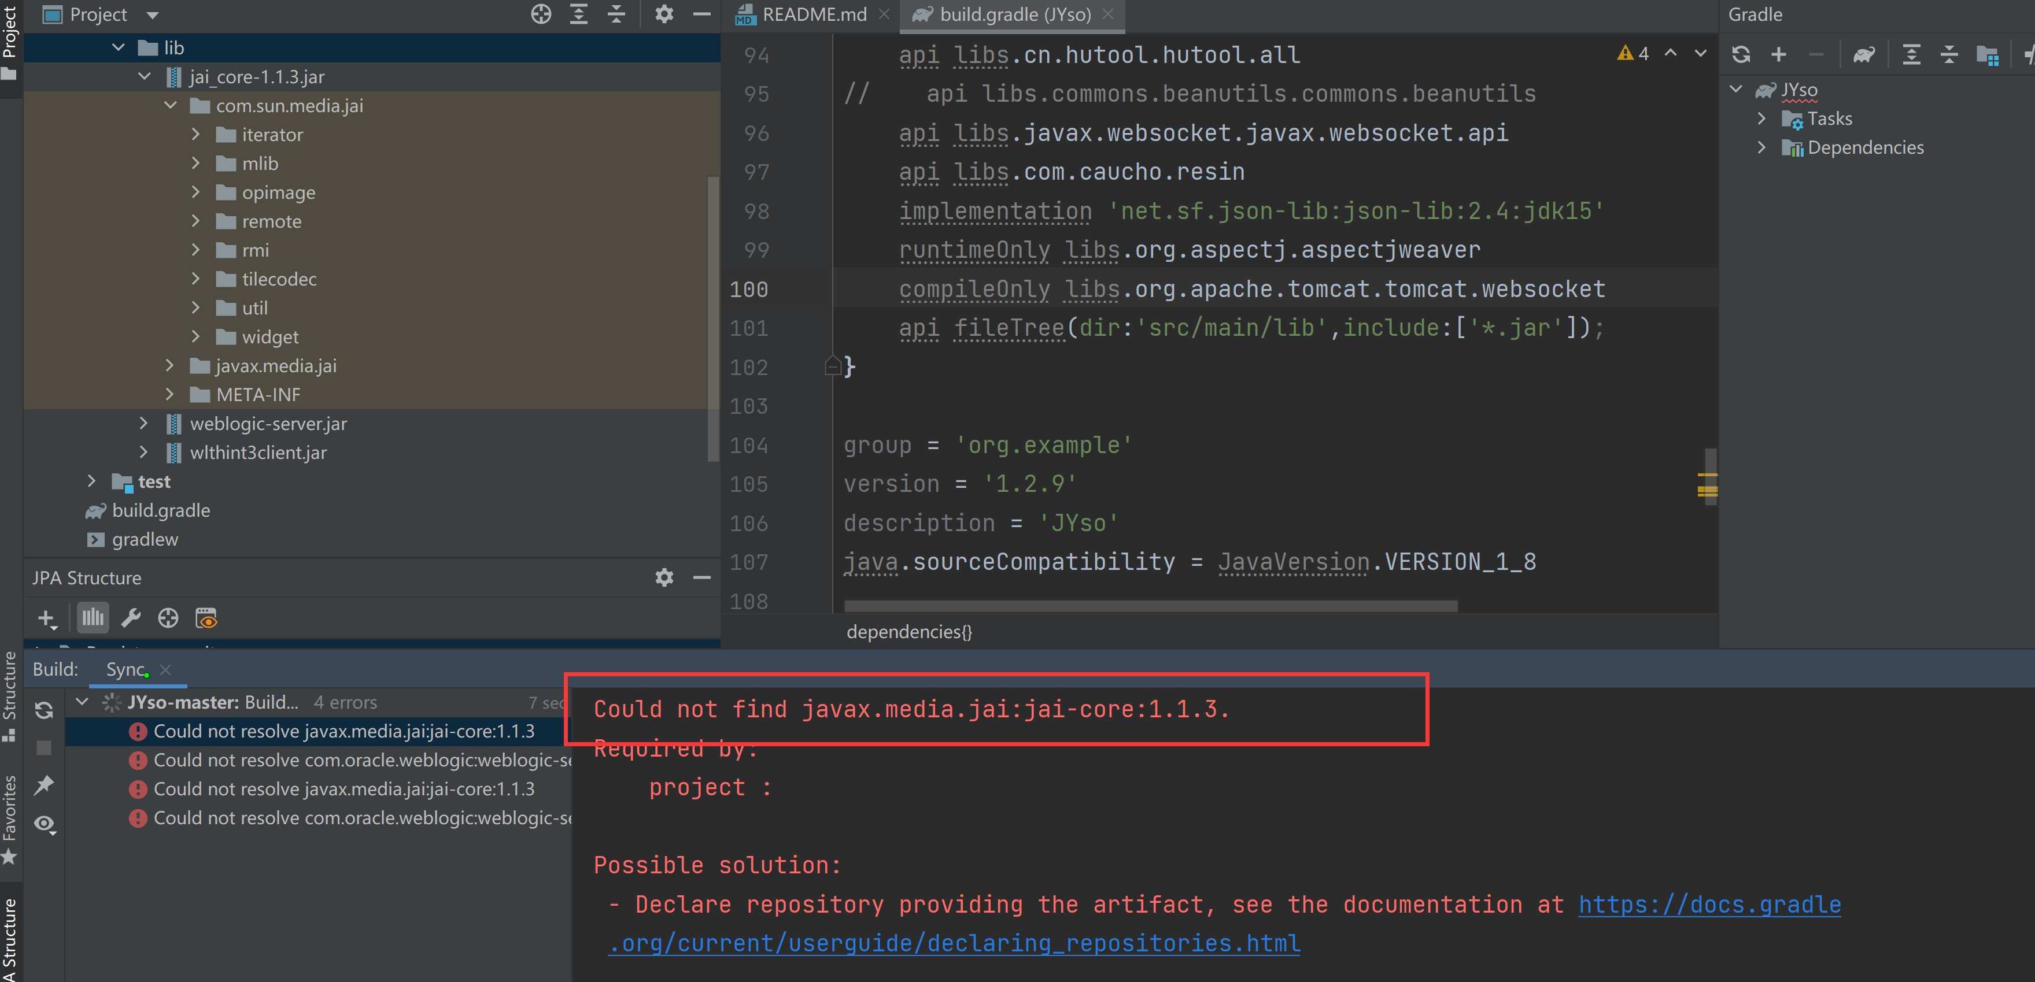Viewport: 2035px width, 982px height.
Task: Select first jai-core:1.1.3 resolve error
Action: tap(333, 731)
